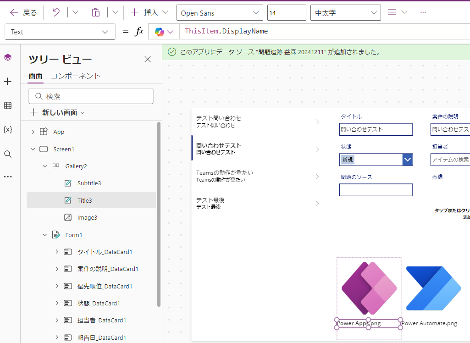Click 新しい画面 new screen button
The image size is (470, 343).
tap(57, 112)
